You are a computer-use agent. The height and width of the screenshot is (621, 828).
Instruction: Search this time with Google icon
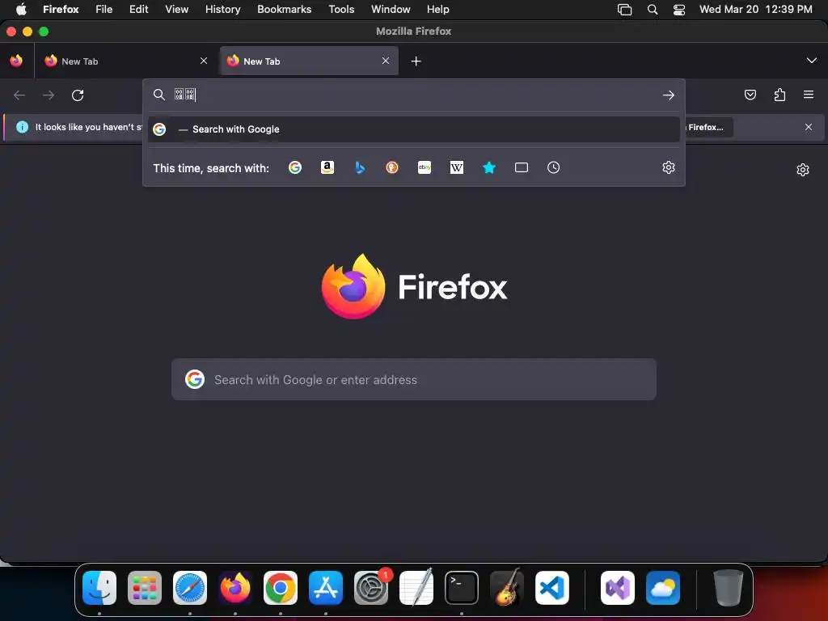(x=294, y=167)
